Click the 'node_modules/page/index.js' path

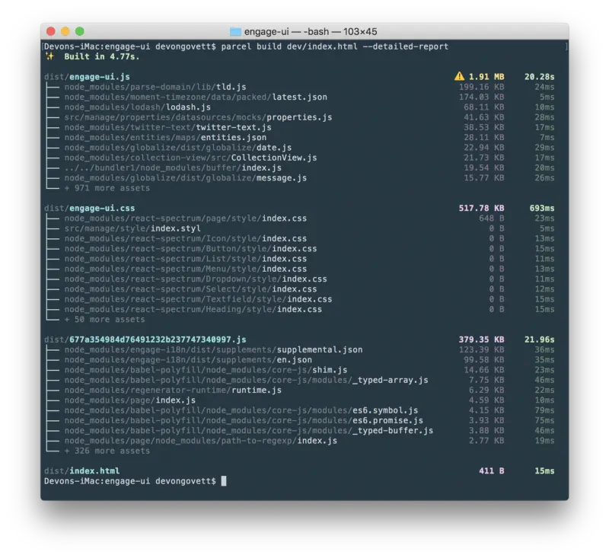(130, 400)
